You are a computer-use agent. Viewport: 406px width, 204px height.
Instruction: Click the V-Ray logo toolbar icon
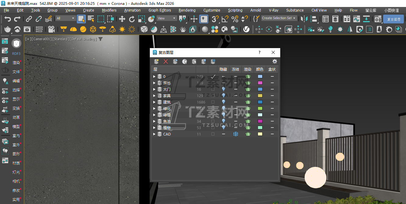pos(246,30)
